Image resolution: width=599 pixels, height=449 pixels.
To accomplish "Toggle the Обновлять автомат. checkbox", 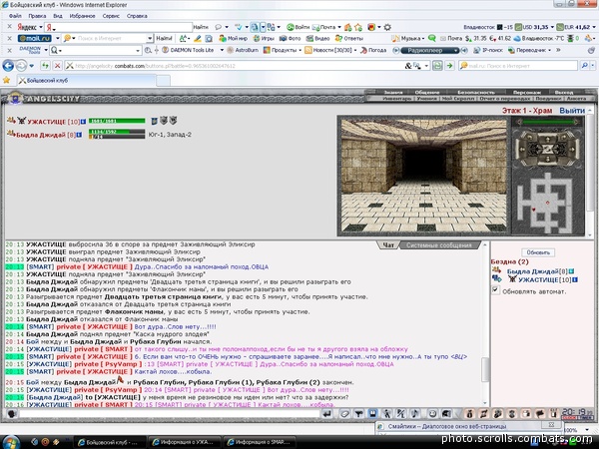I will point(495,289).
